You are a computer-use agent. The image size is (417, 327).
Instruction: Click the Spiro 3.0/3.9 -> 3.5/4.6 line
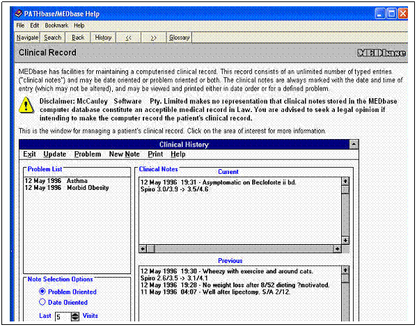[174, 189]
